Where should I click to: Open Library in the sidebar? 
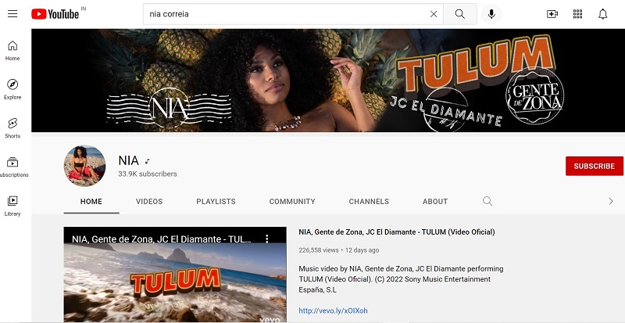coord(12,205)
